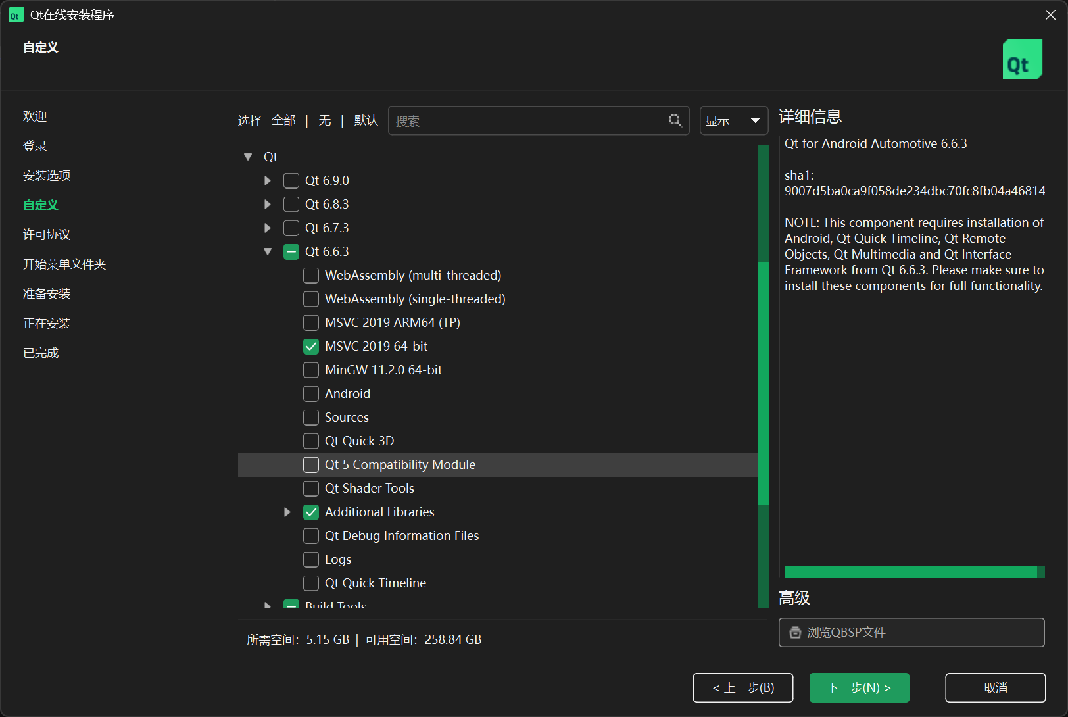Go to 已完成 step in sidebar
Screen dimensions: 1068x717
point(41,353)
